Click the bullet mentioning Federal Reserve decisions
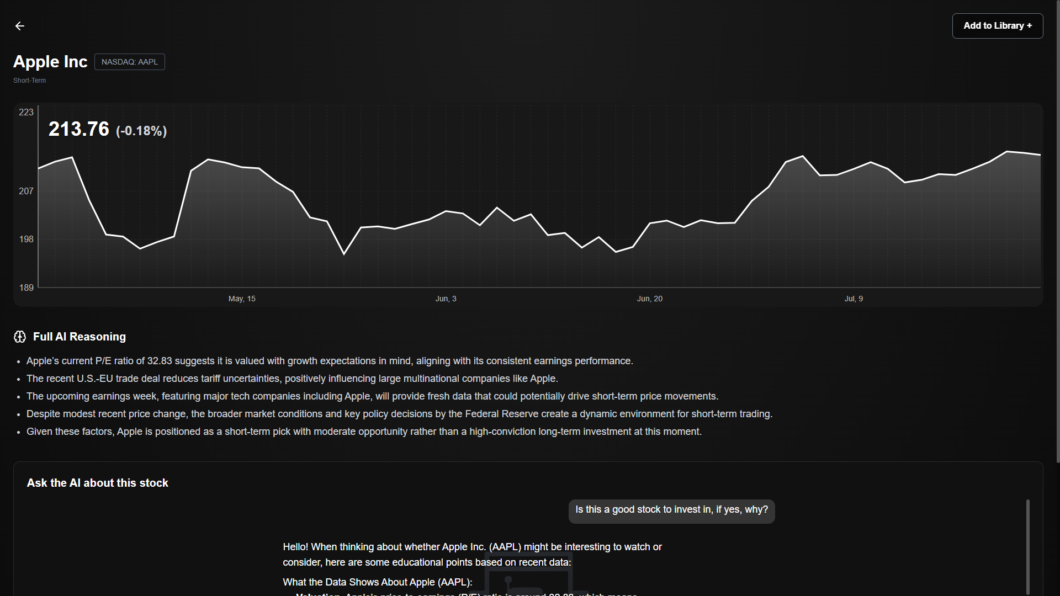 coord(399,414)
